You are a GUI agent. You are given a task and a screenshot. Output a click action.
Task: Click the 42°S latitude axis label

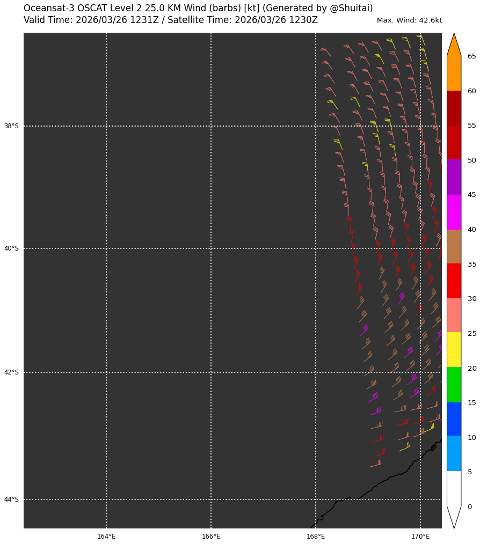[x=11, y=372]
